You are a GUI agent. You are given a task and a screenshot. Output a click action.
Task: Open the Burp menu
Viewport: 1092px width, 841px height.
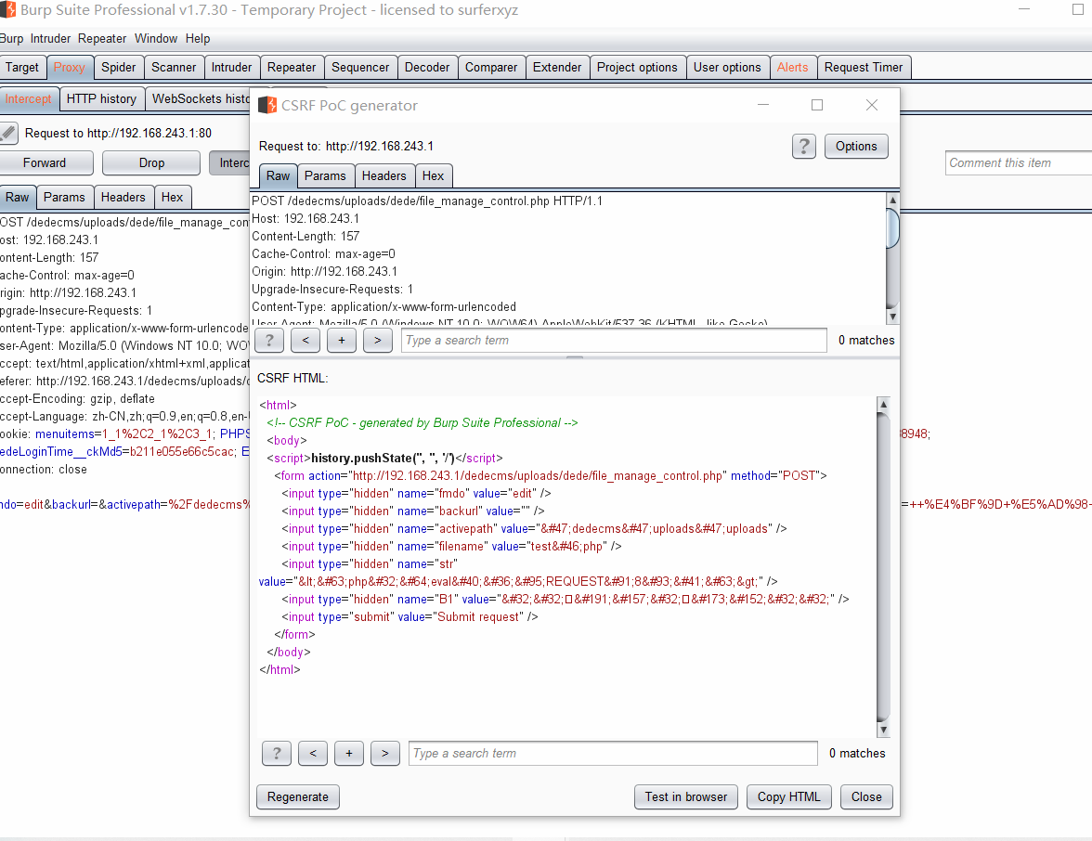coord(11,38)
